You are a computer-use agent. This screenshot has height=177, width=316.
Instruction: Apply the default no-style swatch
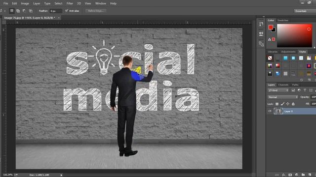click(x=270, y=58)
